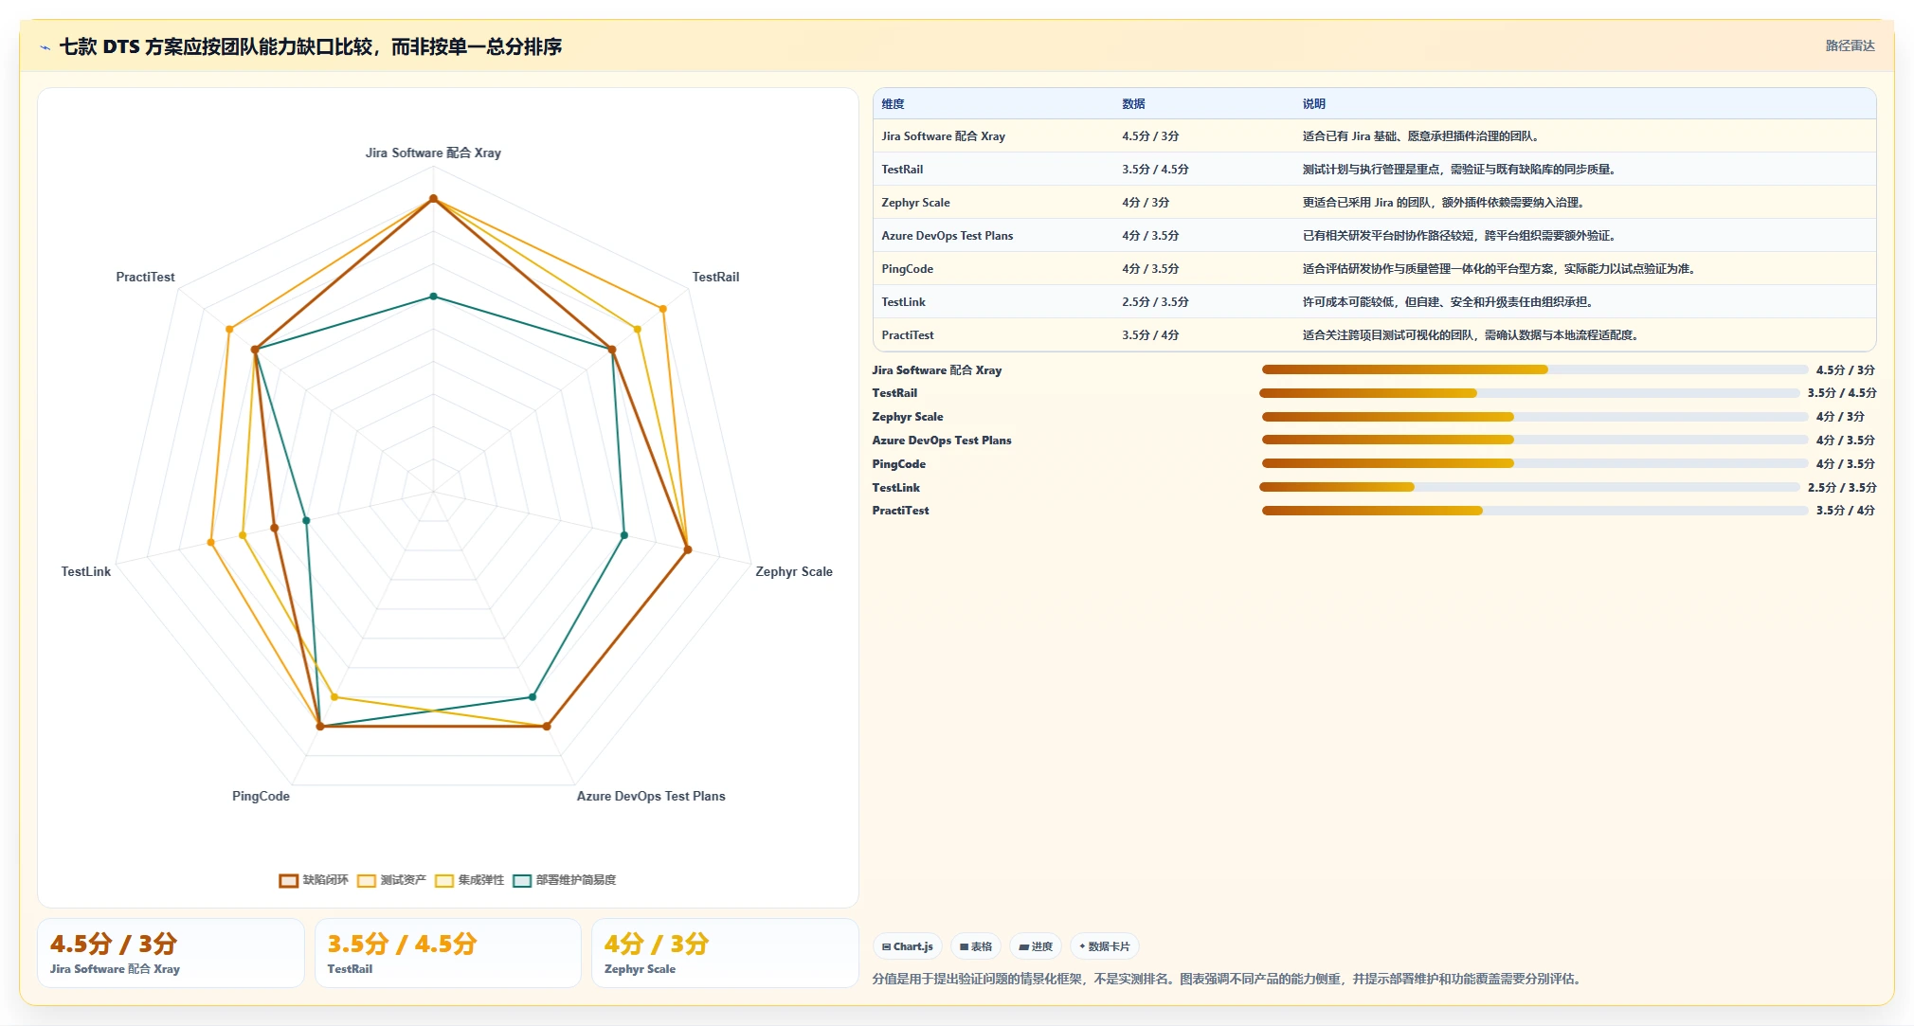Click the Jira Software 配合 Xray progress row label
1914x1026 pixels.
pyautogui.click(x=937, y=370)
